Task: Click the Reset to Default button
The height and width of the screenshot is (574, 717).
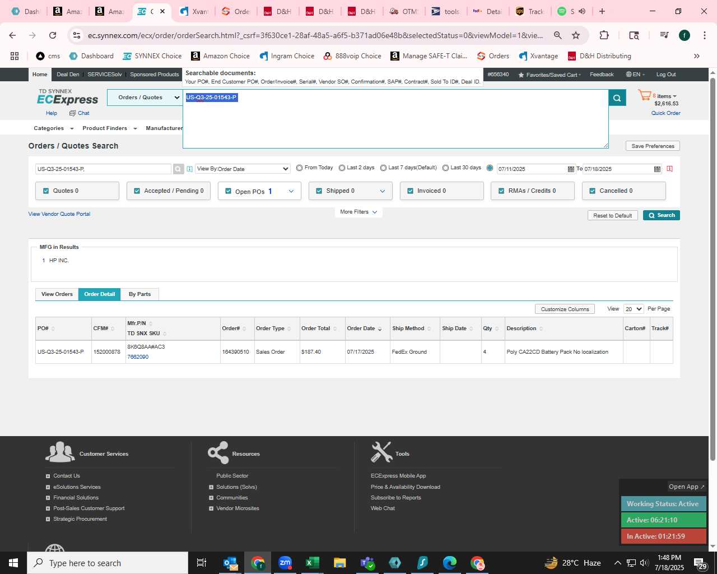Action: click(612, 215)
